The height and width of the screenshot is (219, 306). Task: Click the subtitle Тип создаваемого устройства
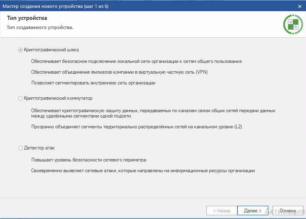tap(40, 27)
